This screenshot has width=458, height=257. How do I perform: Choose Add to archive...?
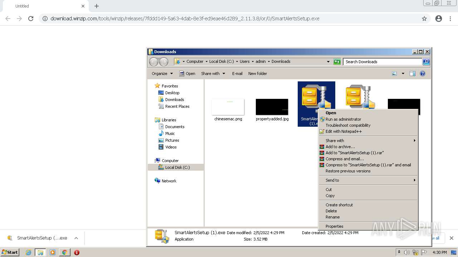pyautogui.click(x=368, y=147)
